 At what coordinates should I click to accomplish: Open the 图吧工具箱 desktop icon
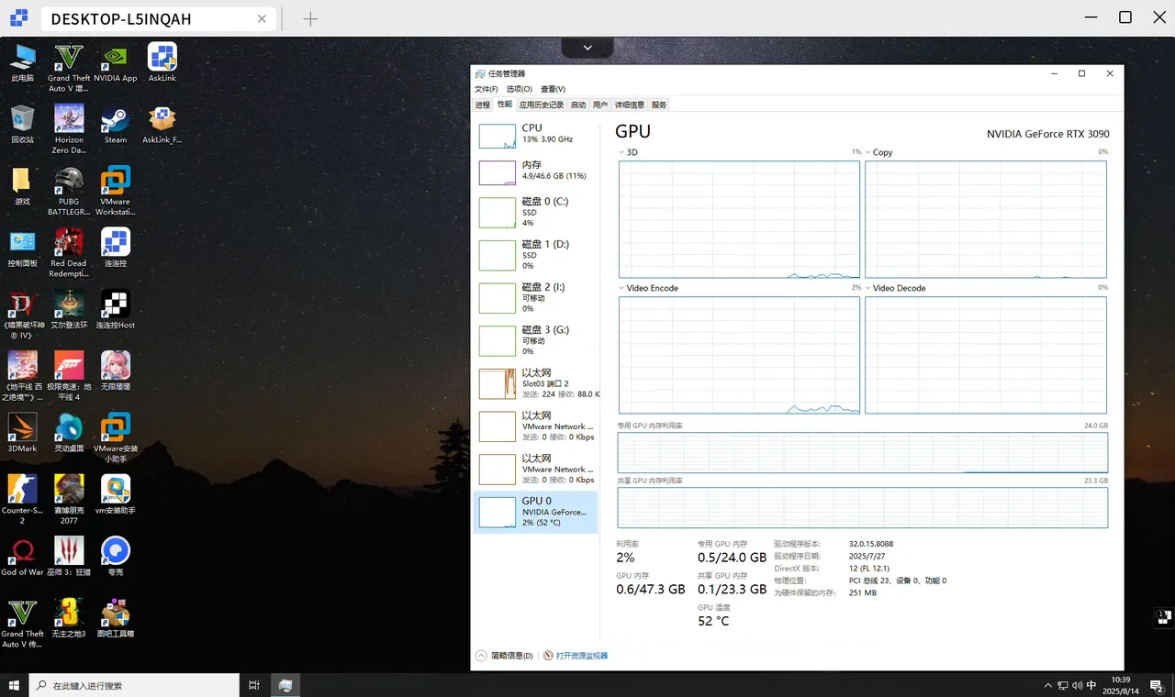(116, 618)
